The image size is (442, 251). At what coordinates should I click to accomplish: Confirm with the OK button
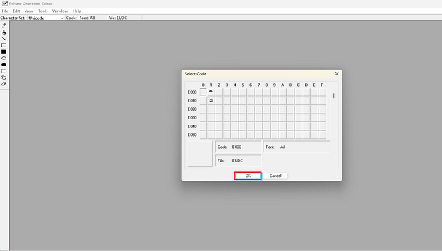coord(248,176)
